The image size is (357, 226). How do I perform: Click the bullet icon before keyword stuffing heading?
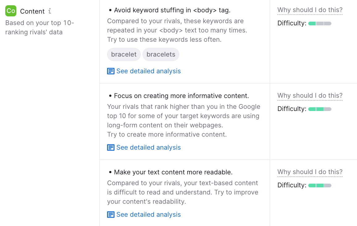point(110,10)
